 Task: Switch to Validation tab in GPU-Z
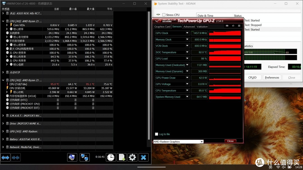(x=202, y=27)
